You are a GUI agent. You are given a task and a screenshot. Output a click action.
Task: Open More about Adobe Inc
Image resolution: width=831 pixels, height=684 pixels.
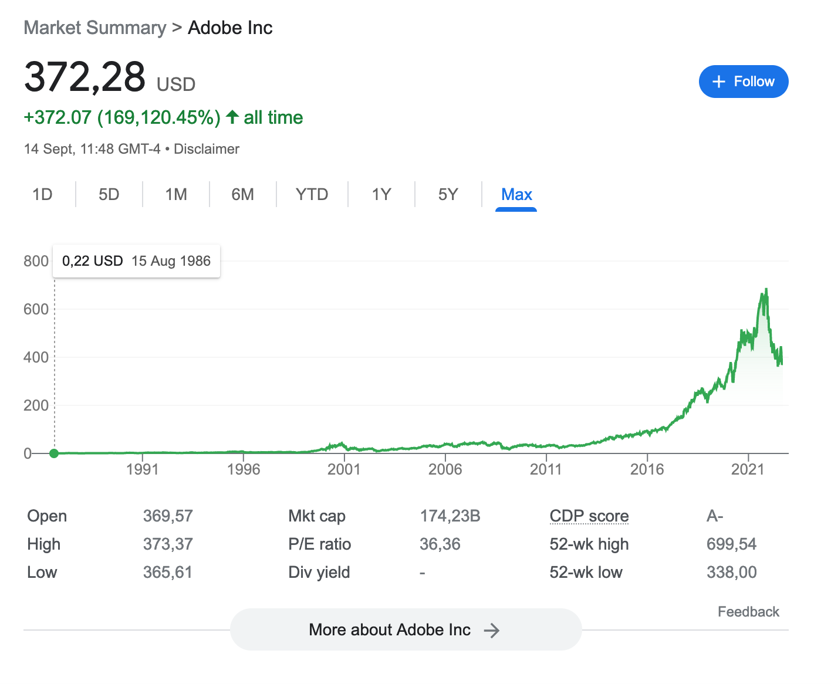[406, 630]
